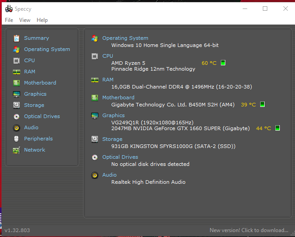Viewport: 295px width, 237px height.
Task: Open the View menu
Action: 25,20
